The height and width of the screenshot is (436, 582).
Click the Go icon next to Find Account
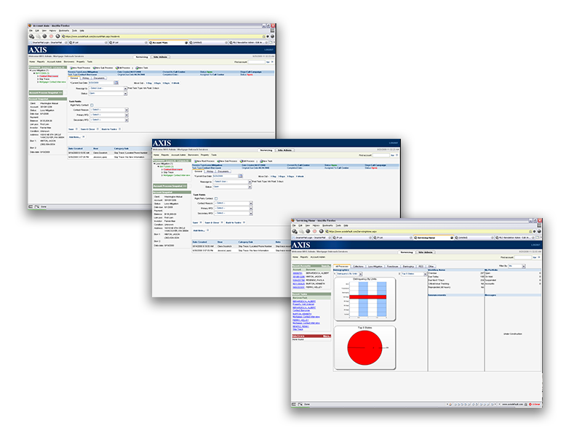point(533,257)
